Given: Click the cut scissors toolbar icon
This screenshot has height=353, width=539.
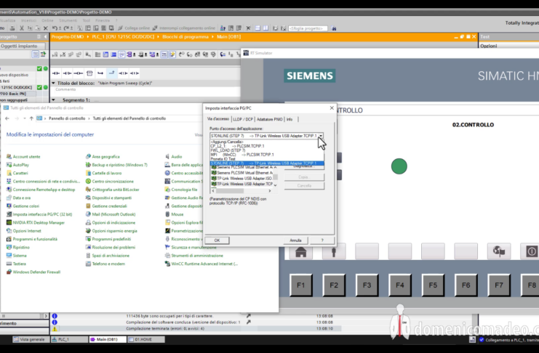Looking at the screenshot, I should pos(22,28).
